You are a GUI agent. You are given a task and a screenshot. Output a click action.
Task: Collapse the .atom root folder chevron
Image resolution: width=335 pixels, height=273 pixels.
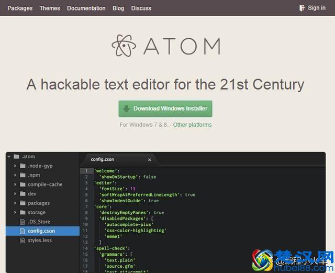(9, 157)
